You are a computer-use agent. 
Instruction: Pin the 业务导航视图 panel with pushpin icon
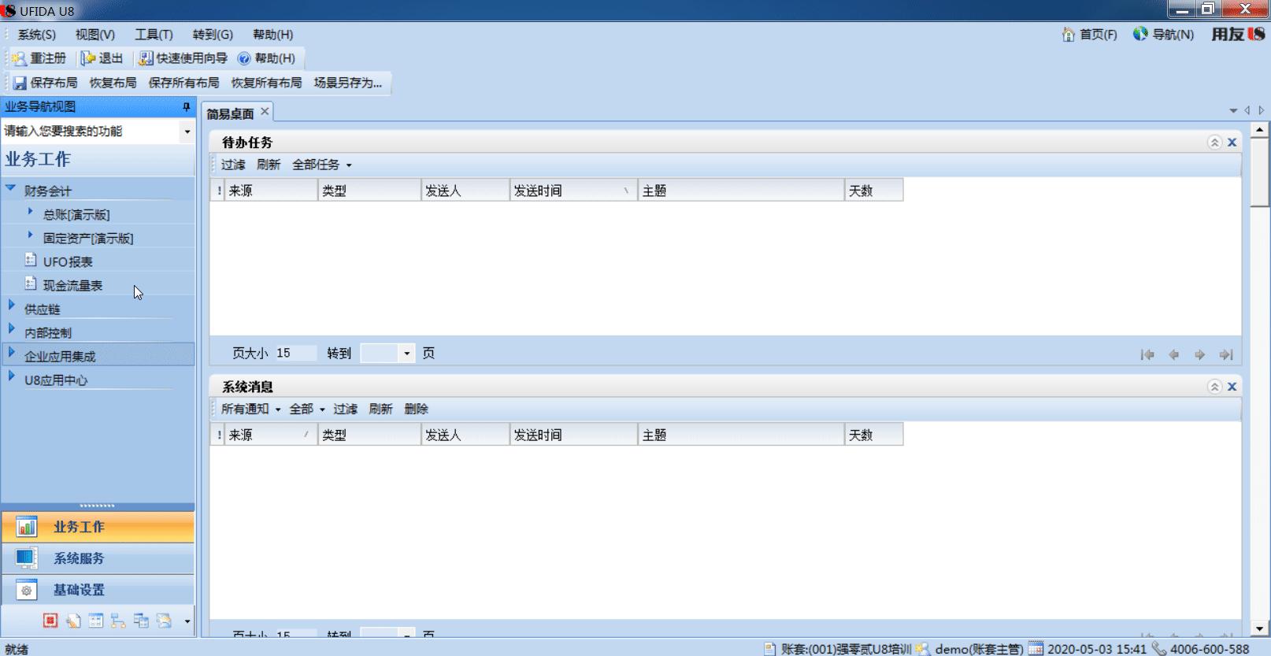[x=187, y=106]
